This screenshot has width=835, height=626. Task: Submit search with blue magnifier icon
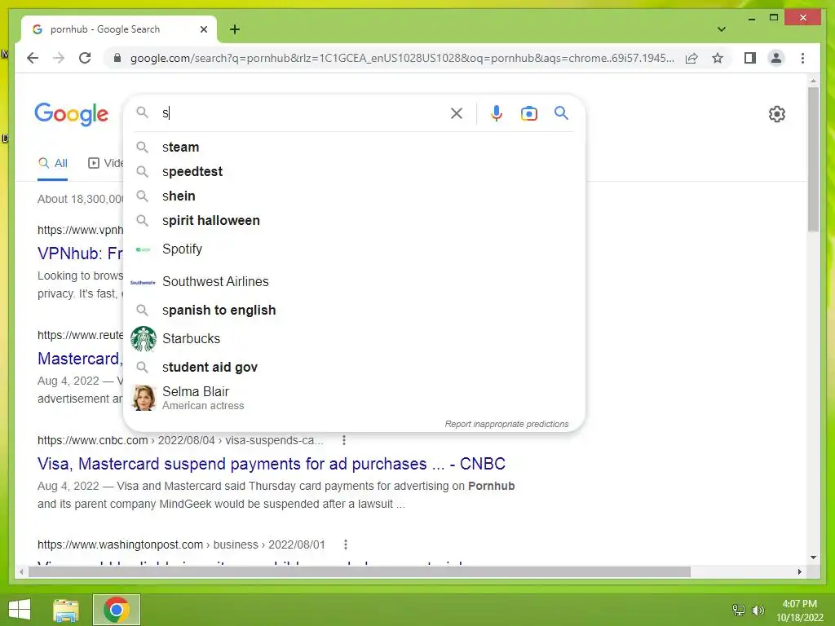click(x=561, y=112)
